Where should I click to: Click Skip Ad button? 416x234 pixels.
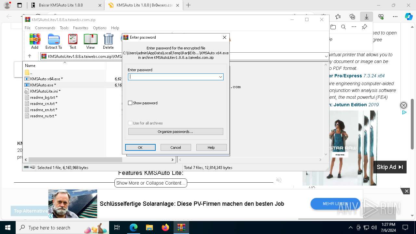pyautogui.click(x=390, y=167)
